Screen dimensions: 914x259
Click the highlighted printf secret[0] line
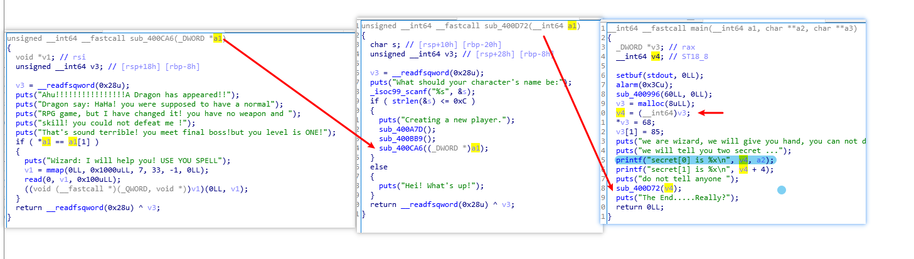[x=694, y=160]
